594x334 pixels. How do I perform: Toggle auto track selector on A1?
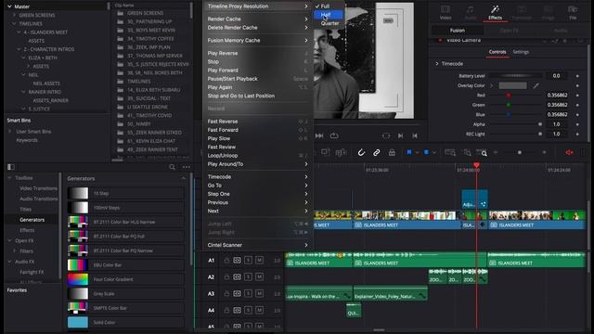click(x=238, y=260)
